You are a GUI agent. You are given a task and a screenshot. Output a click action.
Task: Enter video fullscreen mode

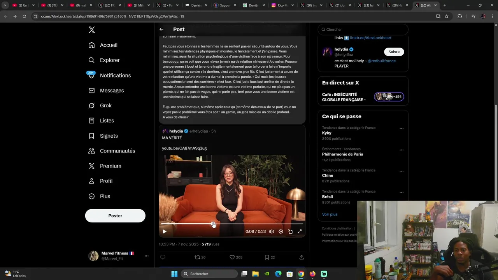point(300,232)
